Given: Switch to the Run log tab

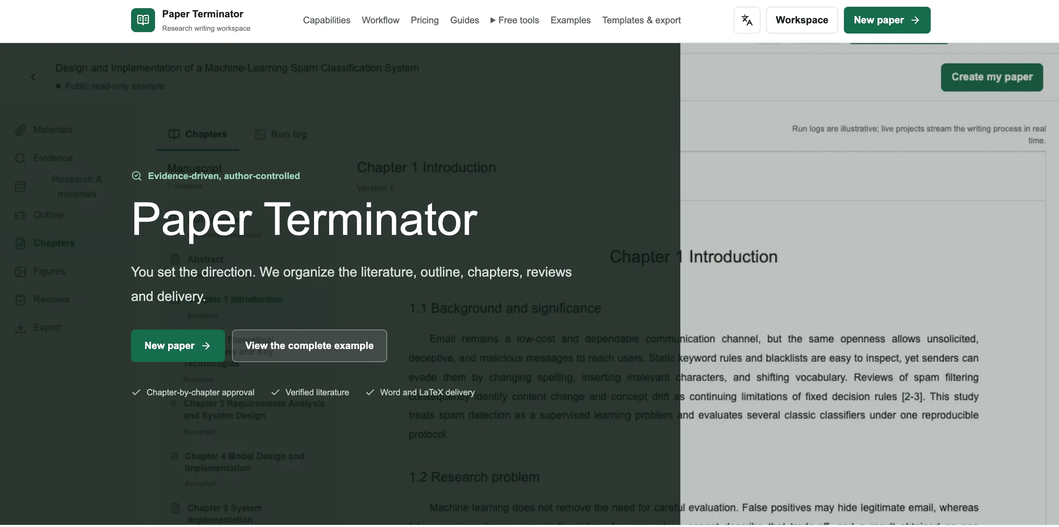Looking at the screenshot, I should [281, 135].
